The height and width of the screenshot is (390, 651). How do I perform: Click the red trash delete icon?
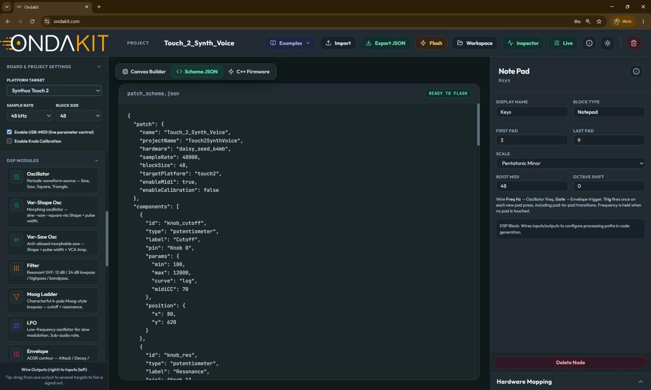point(634,43)
